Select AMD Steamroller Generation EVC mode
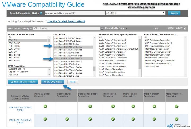This screenshot has height=129, width=191. 119,58
